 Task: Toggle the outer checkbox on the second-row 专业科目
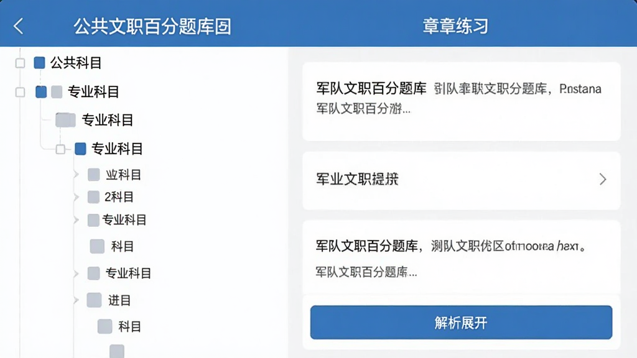[x=20, y=92]
